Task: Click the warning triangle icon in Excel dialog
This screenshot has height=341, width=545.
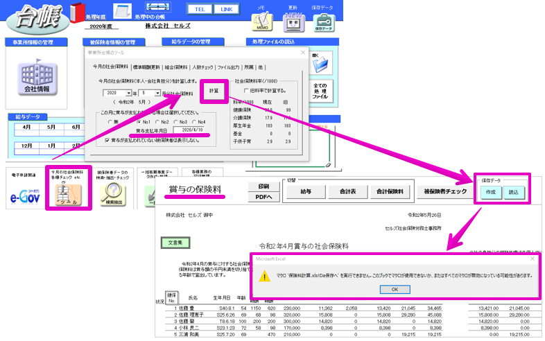Action: coord(264,277)
